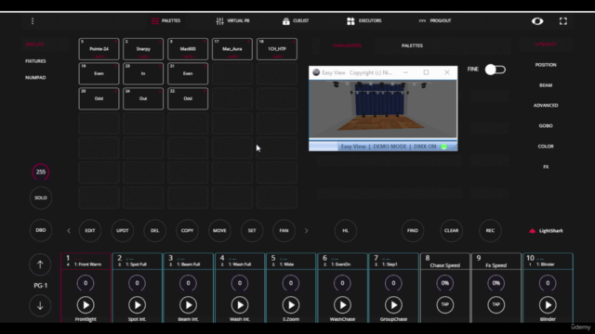595x334 pixels.
Task: Select group 22 Odd
Action: (188, 98)
